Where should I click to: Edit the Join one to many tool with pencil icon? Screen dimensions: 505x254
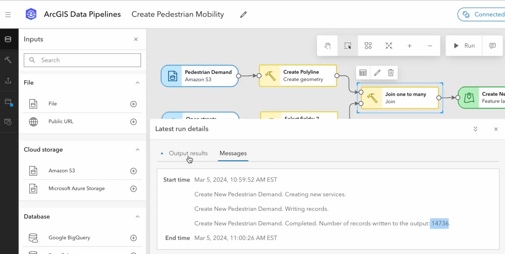[x=377, y=72]
